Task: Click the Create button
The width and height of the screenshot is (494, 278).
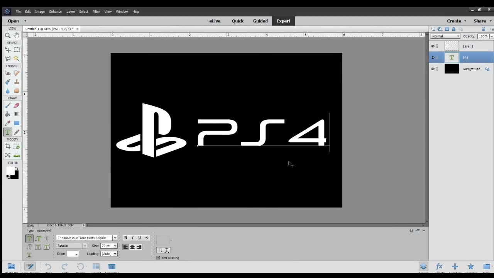Action: click(x=456, y=21)
